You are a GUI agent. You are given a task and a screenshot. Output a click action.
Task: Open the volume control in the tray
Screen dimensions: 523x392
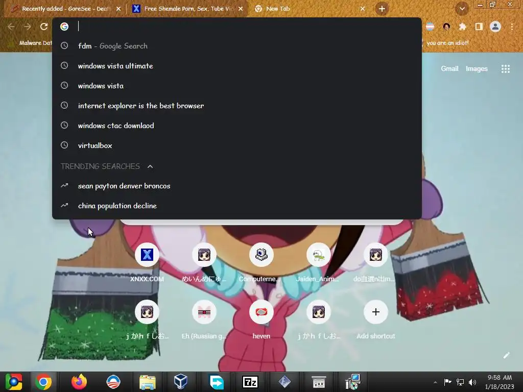[x=472, y=382]
